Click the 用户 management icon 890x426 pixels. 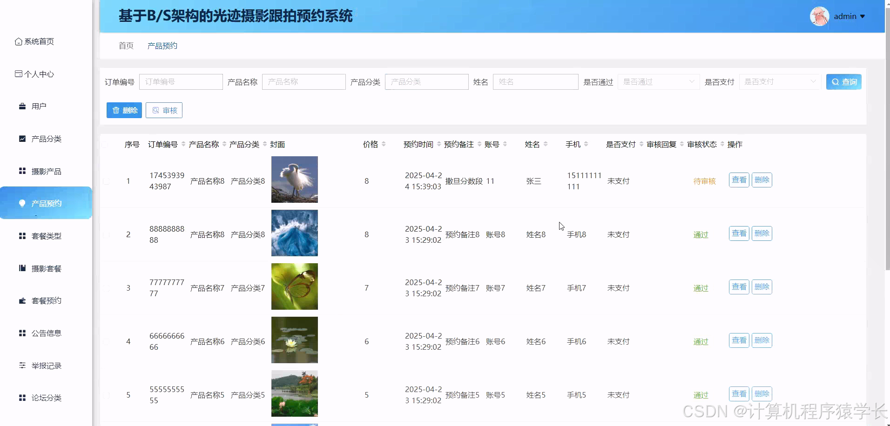22,106
